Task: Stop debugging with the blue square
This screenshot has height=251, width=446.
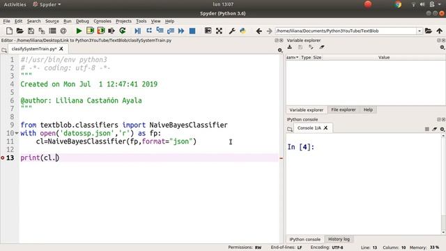Action: coord(192,31)
